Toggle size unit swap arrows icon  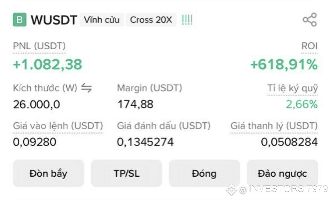tap(86, 88)
